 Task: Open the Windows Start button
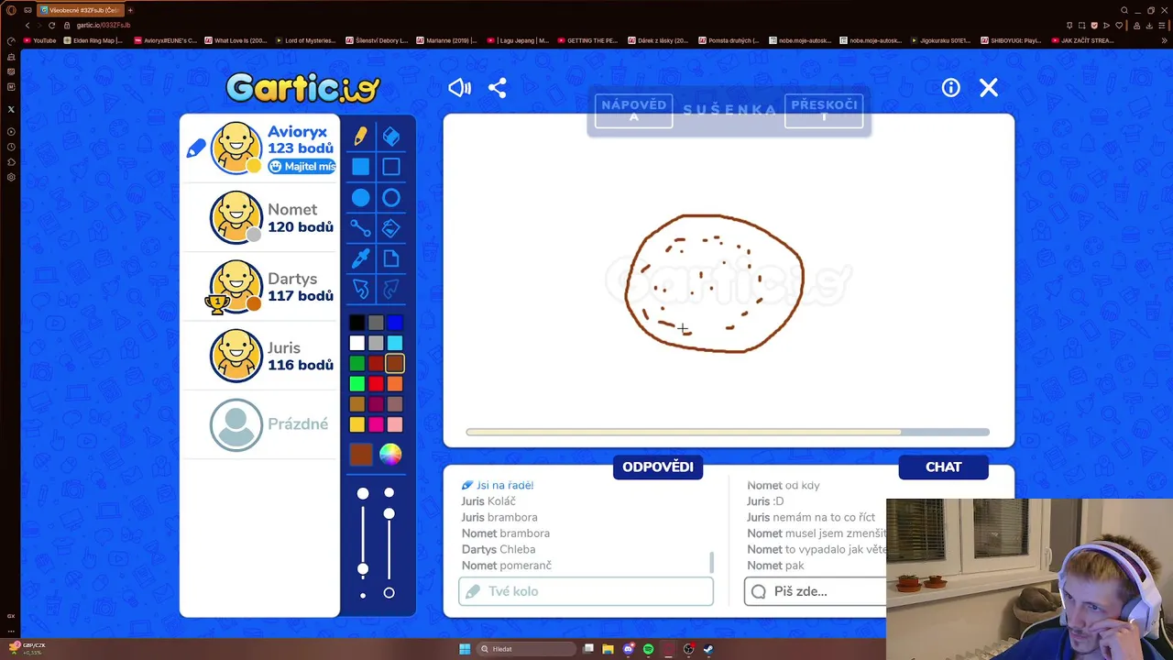coord(465,649)
